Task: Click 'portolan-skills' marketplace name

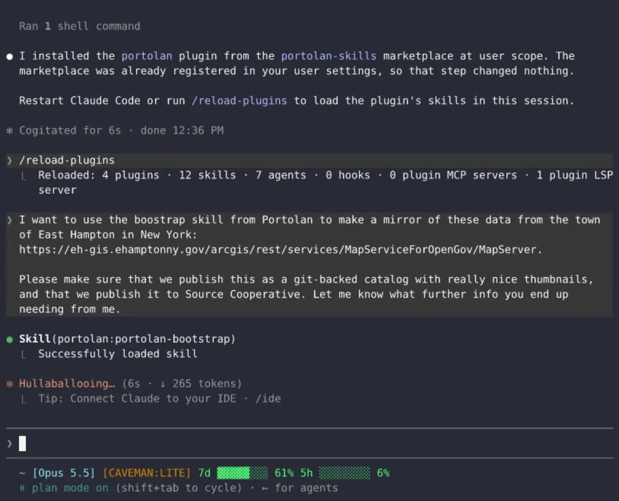Action: click(x=328, y=56)
